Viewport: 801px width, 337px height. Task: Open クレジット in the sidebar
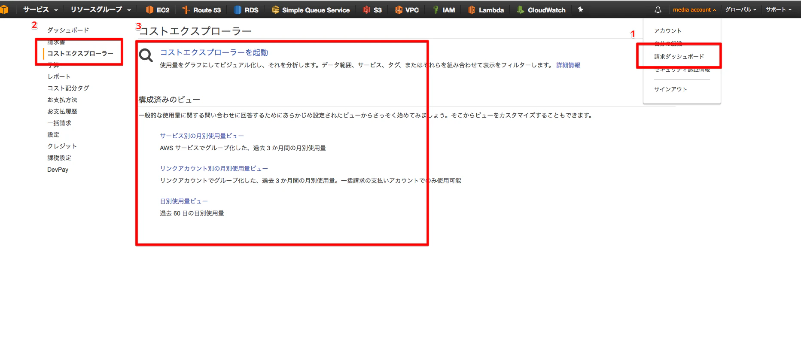[x=62, y=146]
